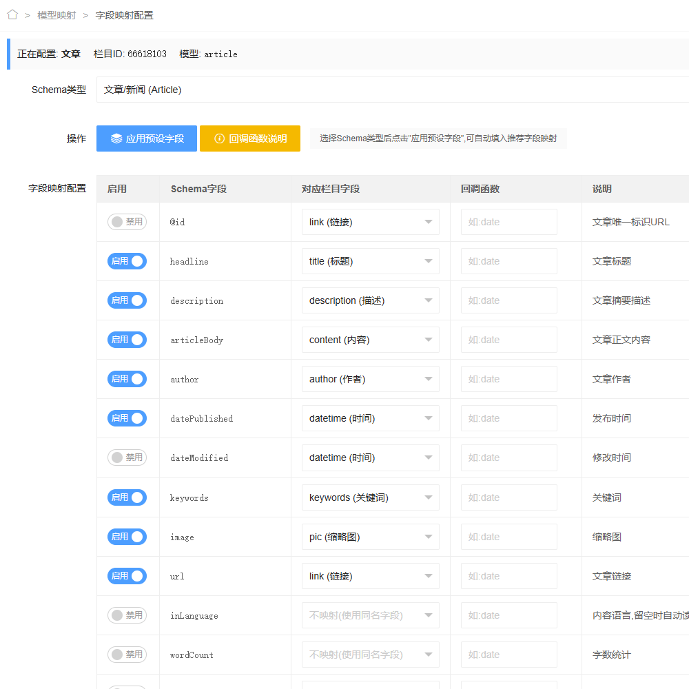
Task: Open the headline title (标题) dropdown
Action: 371,261
